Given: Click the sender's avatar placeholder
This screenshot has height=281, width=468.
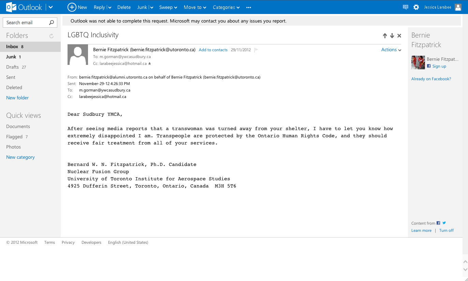Looking at the screenshot, I should (x=78, y=55).
